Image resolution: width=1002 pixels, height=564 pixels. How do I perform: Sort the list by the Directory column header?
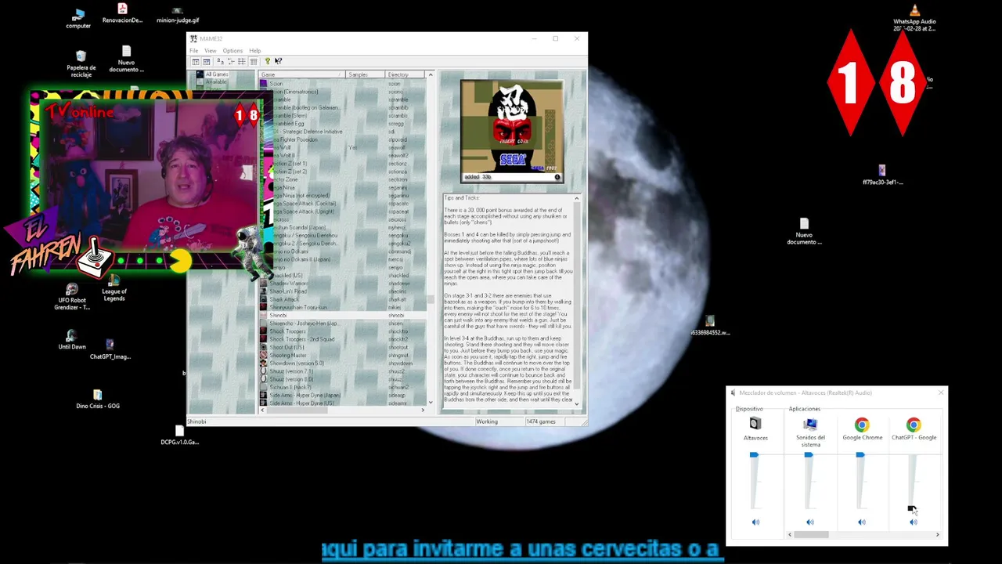[405, 74]
